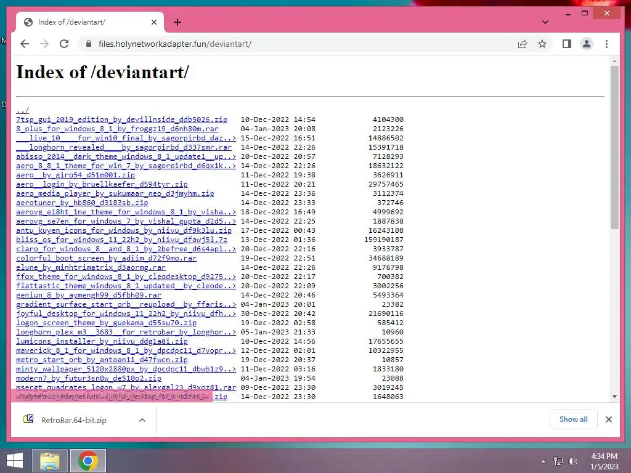The width and height of the screenshot is (631, 473).
Task: Bookmark this page with the star icon
Action: (542, 44)
